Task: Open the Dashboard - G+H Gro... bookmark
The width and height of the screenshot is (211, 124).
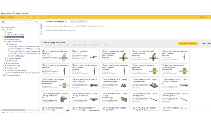Action: click(x=22, y=13)
